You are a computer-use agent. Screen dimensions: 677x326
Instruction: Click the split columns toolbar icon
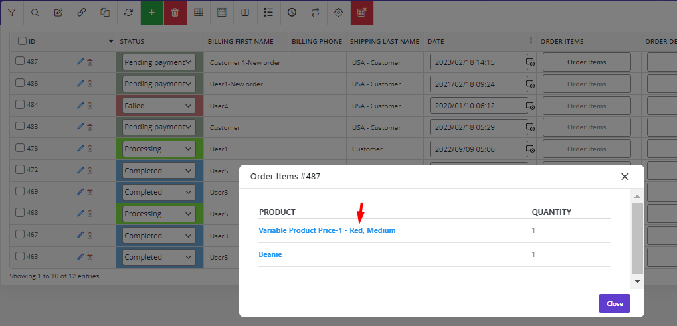tap(245, 13)
